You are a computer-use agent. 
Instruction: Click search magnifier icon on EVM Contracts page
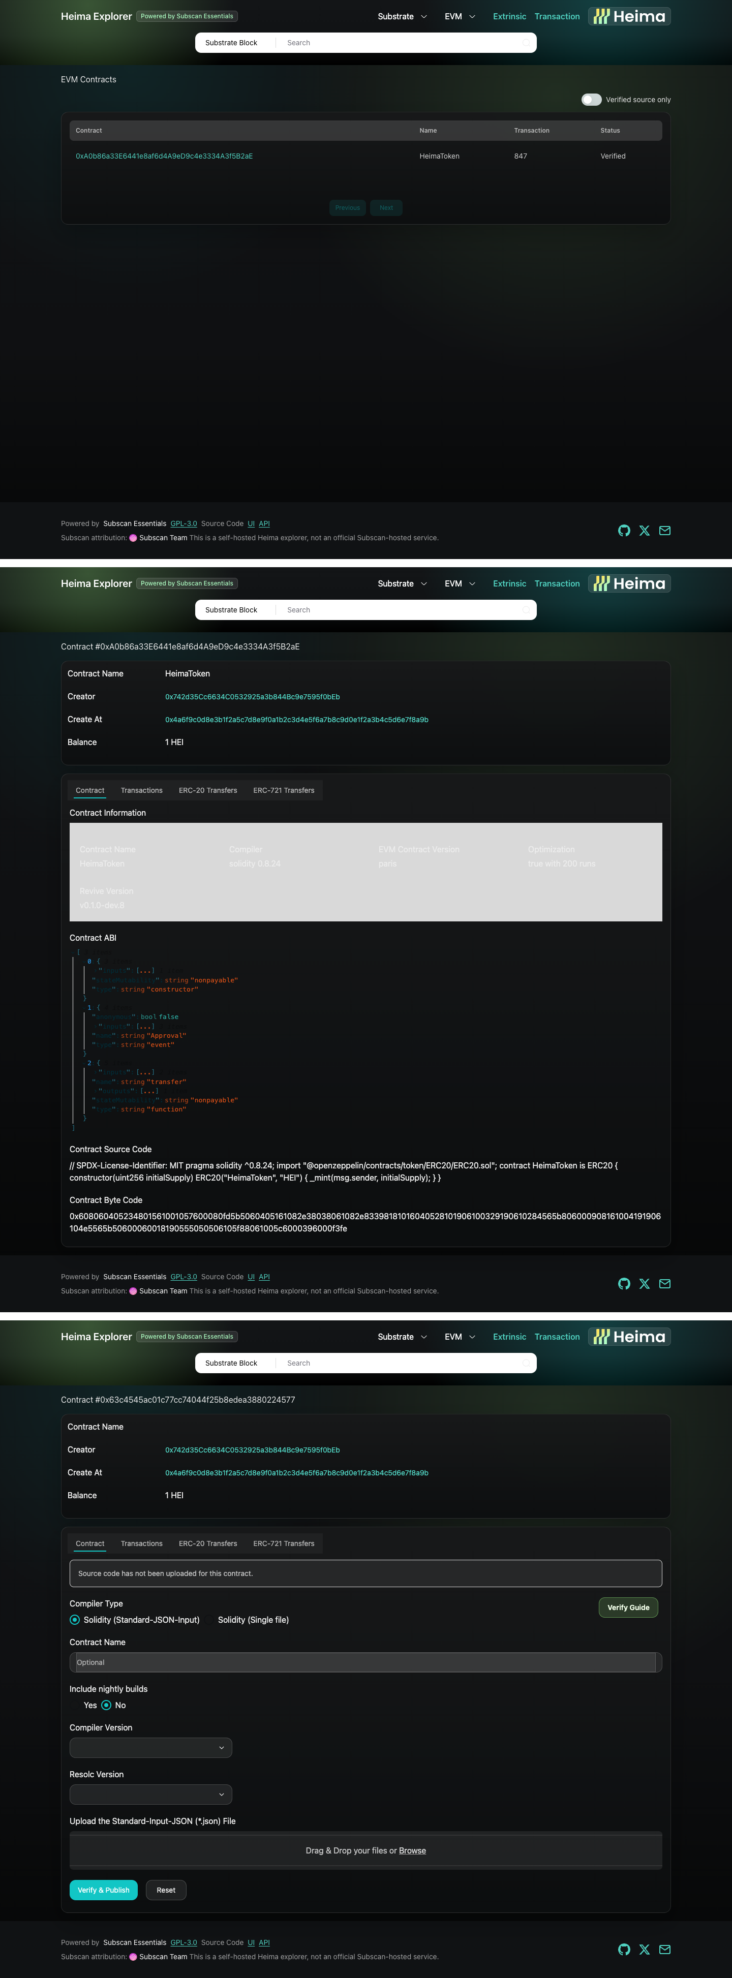coord(526,43)
